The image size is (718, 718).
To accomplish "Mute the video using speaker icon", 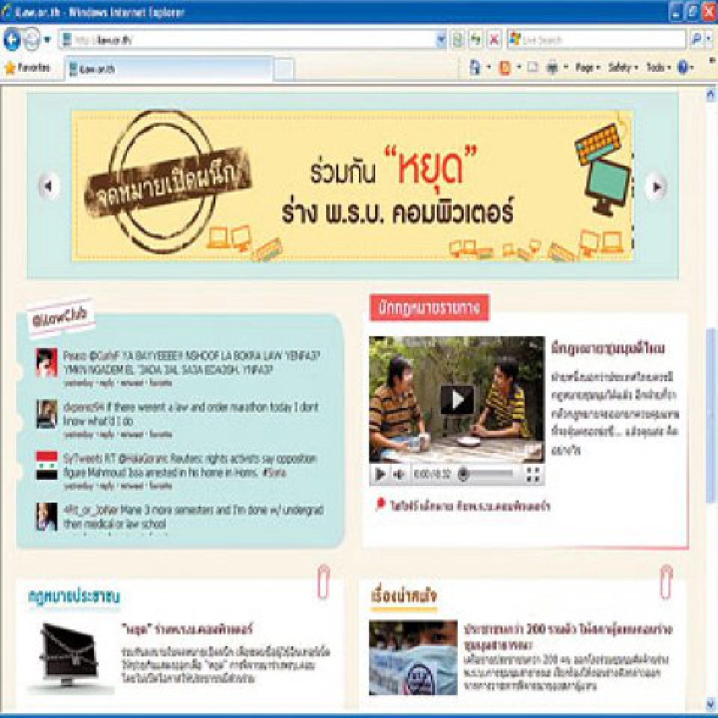I will (x=398, y=474).
